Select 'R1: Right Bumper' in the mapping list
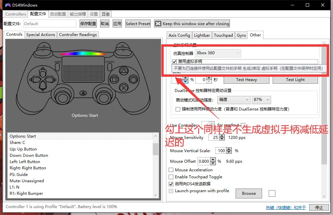 click(80, 193)
